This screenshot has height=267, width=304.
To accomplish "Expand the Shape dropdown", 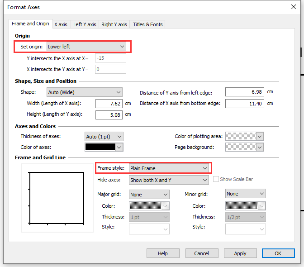I will pyautogui.click(x=84, y=92).
